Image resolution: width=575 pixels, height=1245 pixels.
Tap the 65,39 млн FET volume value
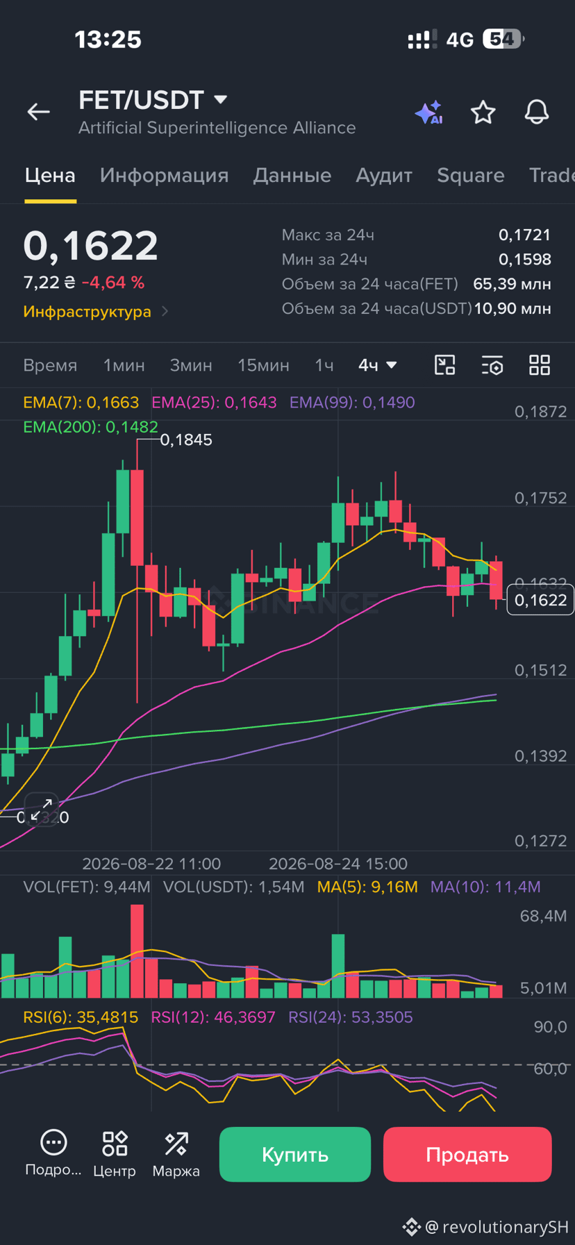coord(512,284)
